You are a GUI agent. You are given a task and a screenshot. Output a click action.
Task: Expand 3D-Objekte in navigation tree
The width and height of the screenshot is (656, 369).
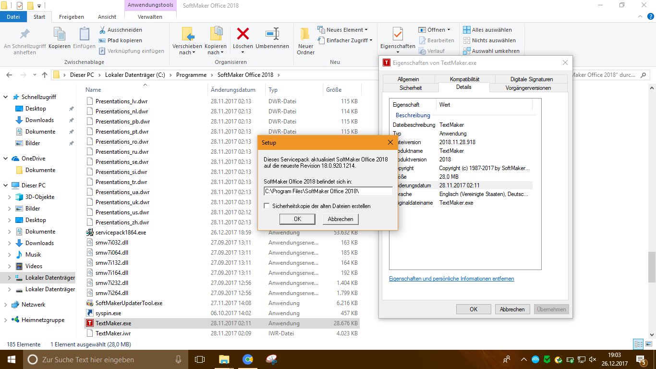(10, 197)
